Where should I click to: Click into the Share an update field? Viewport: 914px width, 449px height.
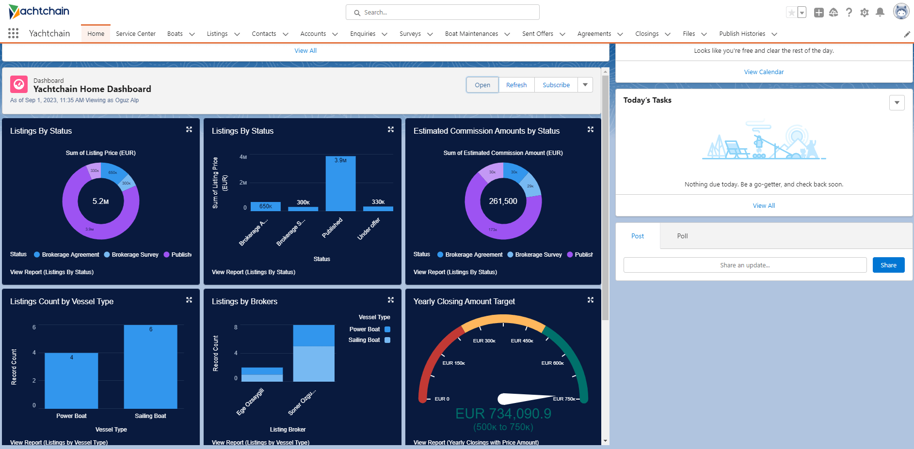[745, 265]
